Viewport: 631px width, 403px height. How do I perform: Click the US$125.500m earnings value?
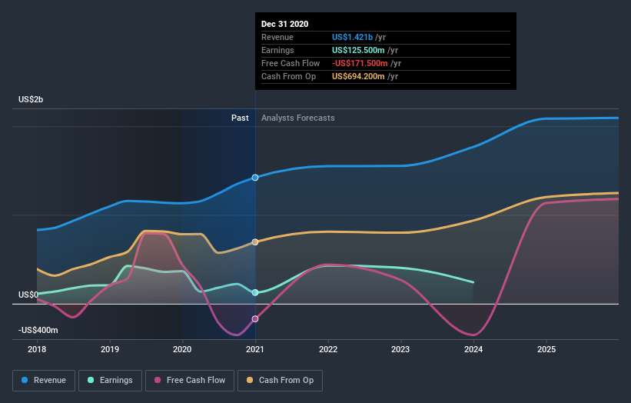[358, 50]
